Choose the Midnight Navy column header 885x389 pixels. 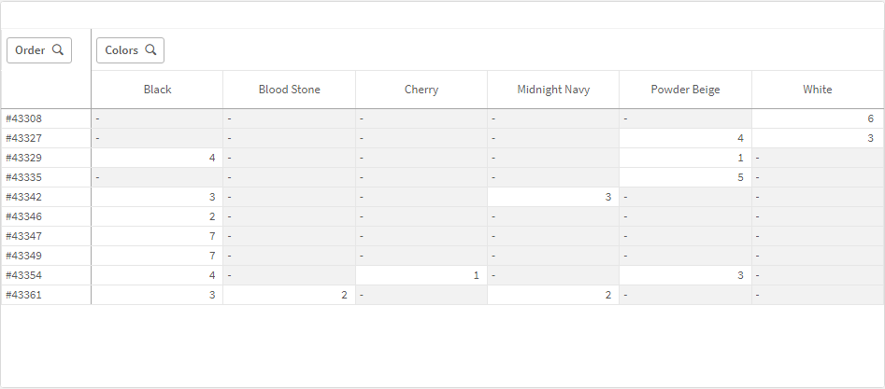(x=553, y=90)
